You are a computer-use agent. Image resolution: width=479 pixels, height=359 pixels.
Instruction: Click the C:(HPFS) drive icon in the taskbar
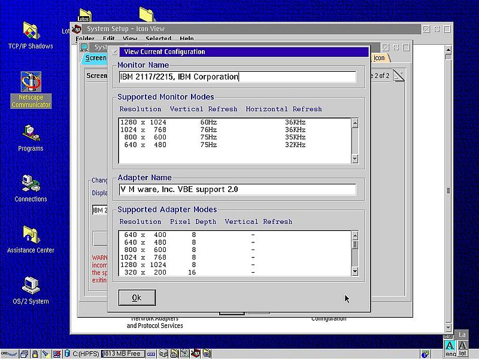click(67, 353)
